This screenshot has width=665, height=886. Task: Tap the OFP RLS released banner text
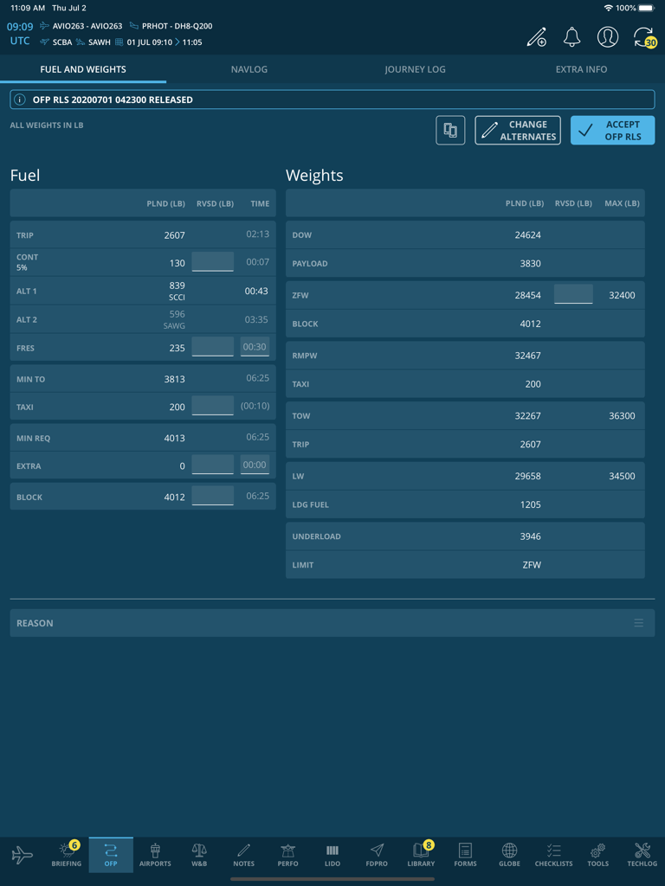(113, 100)
